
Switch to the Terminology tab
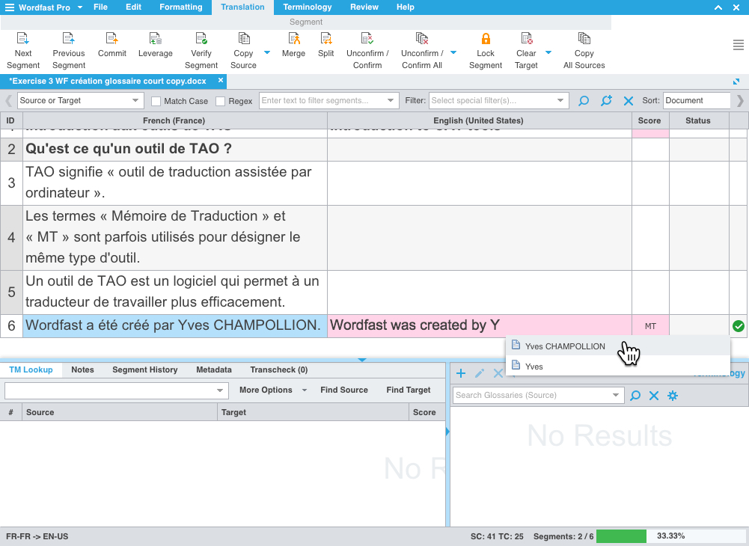pos(307,7)
